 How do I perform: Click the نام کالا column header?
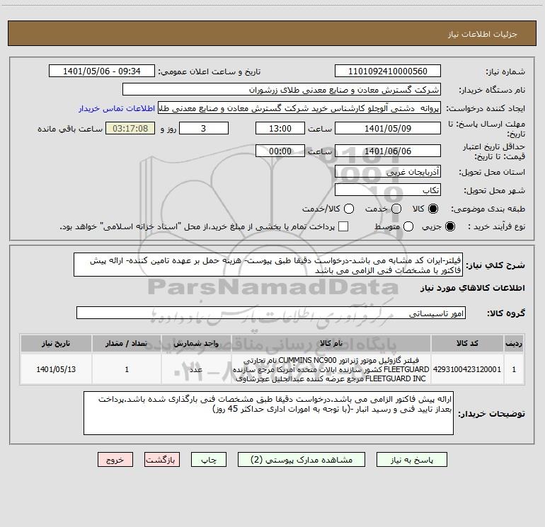(x=331, y=343)
